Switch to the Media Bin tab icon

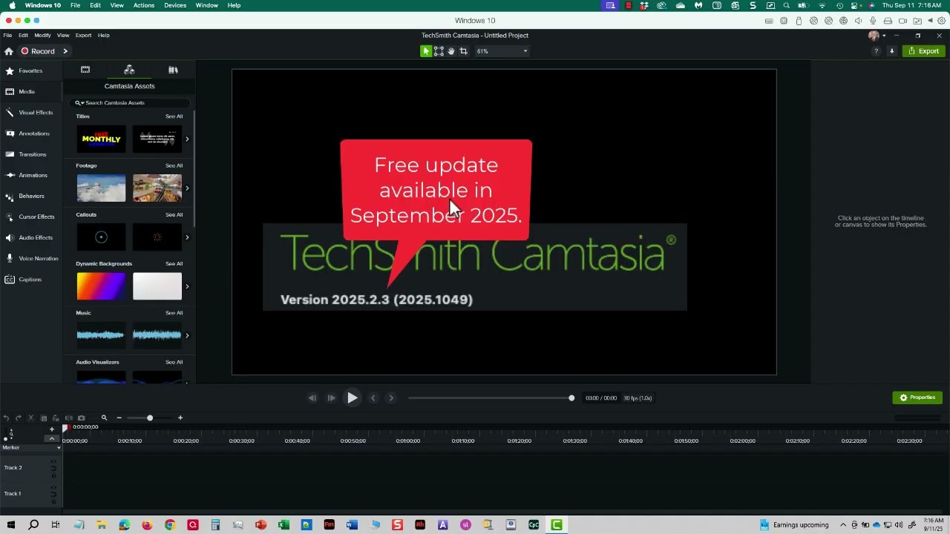[x=85, y=70]
